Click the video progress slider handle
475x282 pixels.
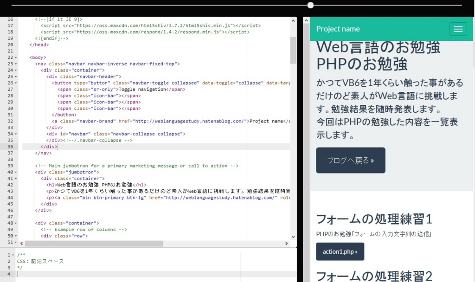coord(310,5)
